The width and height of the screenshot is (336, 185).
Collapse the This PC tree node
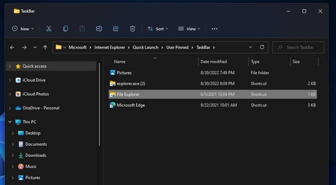(x=10, y=122)
